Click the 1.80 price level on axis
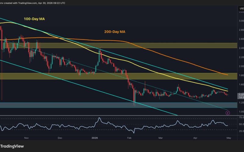This screenshot has height=152, width=244. click(241, 75)
